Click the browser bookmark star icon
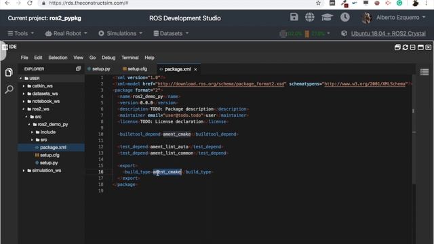 [x=318, y=3]
